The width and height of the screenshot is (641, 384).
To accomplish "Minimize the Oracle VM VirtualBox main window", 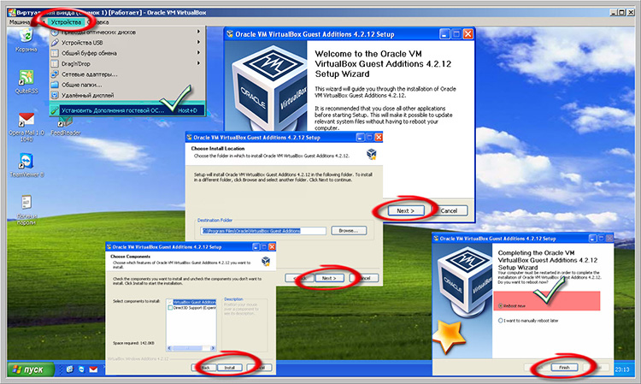I will coord(614,13).
